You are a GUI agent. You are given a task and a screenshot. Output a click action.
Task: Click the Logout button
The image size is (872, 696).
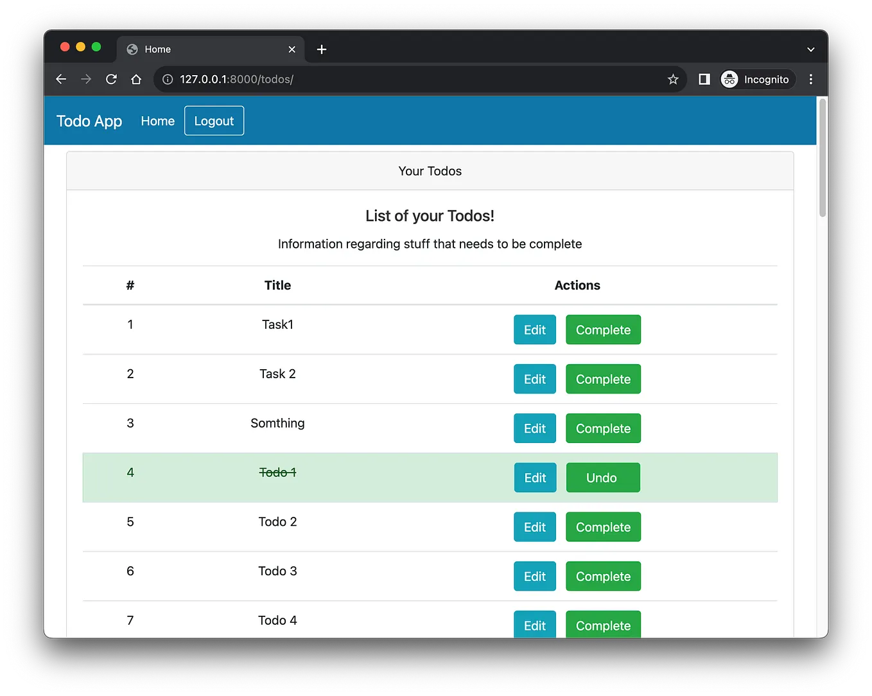[214, 121]
